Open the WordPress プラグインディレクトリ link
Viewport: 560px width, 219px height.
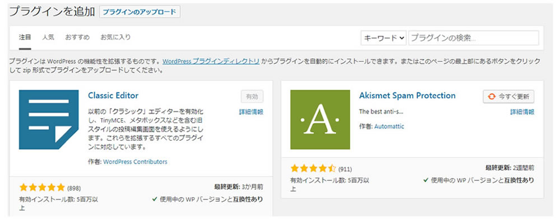(211, 61)
